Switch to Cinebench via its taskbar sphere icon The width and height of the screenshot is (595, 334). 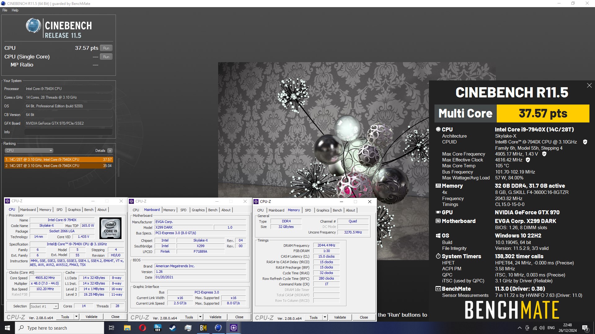pyautogui.click(x=218, y=328)
